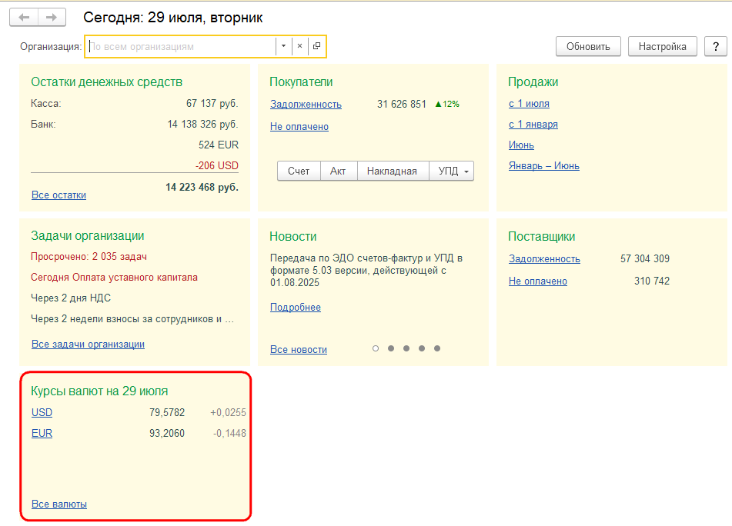Create a new Акт document
The width and height of the screenshot is (732, 526).
click(339, 171)
